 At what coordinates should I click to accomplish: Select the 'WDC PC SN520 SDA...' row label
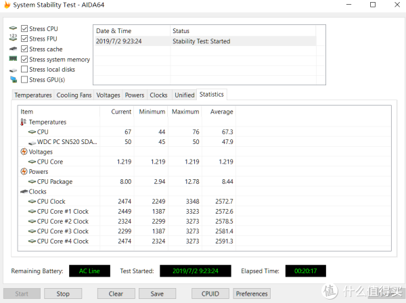click(x=67, y=142)
